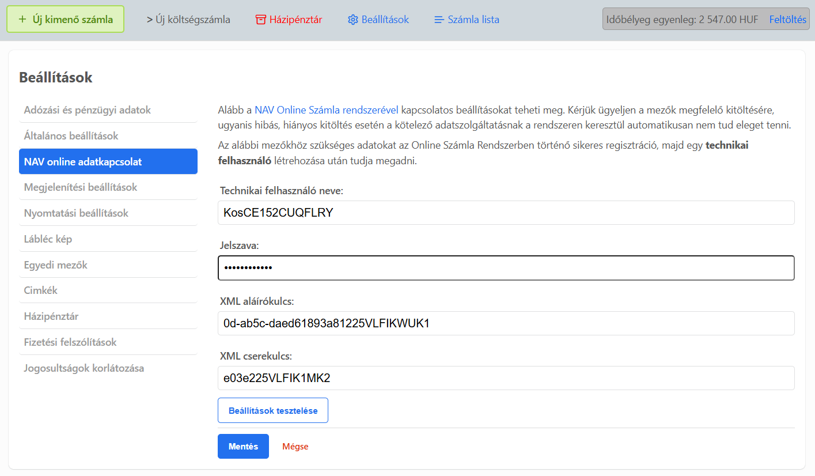Image resolution: width=815 pixels, height=476 pixels.
Task: Go to Megjelenítési beállítások
Action: [x=81, y=187]
